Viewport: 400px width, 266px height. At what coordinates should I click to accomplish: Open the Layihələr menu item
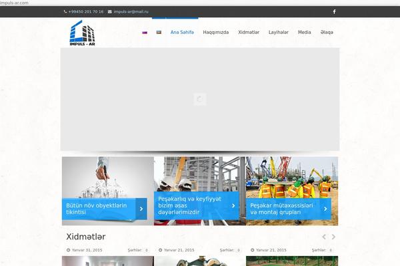(x=279, y=33)
